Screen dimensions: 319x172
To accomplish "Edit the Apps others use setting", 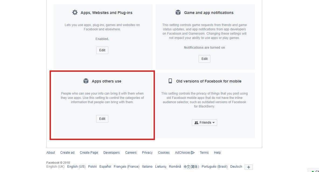I will pyautogui.click(x=102, y=119).
